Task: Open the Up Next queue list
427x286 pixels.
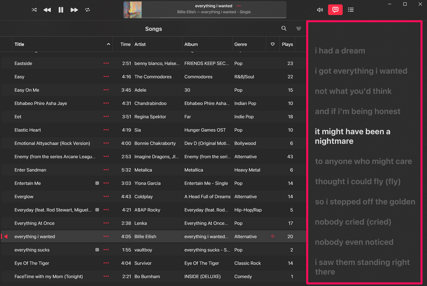Action: pyautogui.click(x=351, y=10)
